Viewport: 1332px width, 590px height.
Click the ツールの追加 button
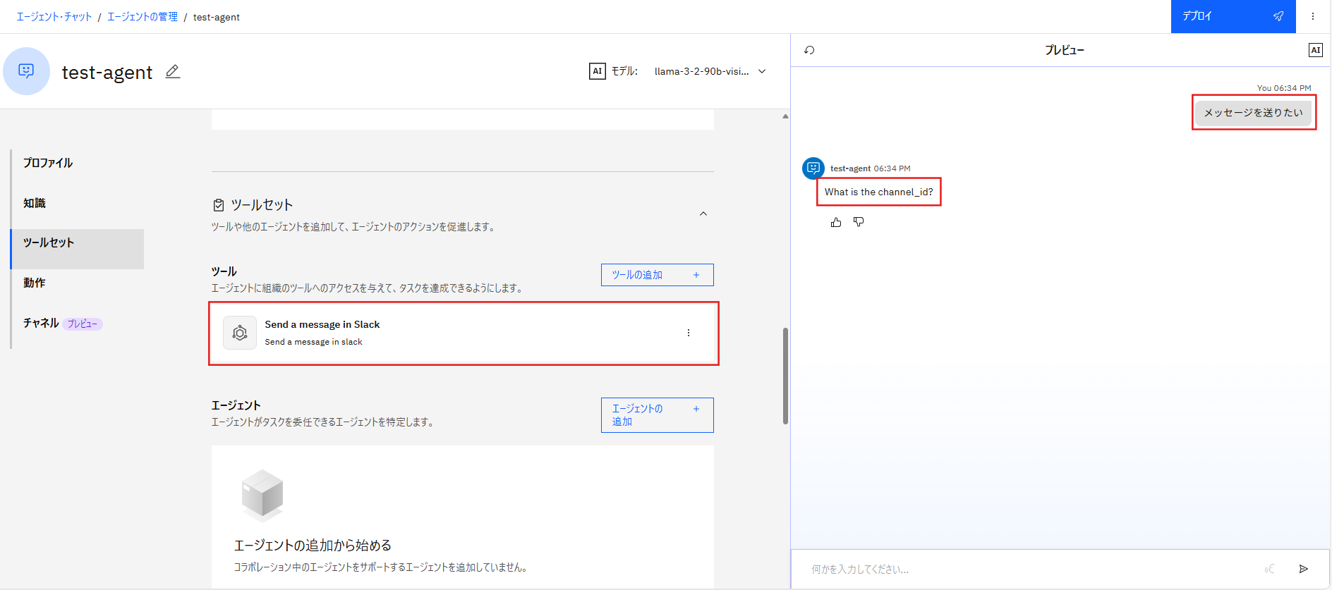coord(657,275)
